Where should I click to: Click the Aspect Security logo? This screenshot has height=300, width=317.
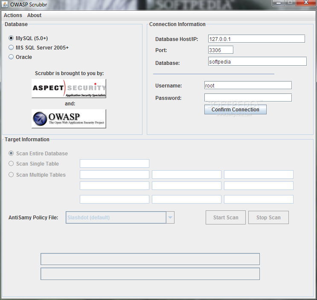pyautogui.click(x=69, y=88)
